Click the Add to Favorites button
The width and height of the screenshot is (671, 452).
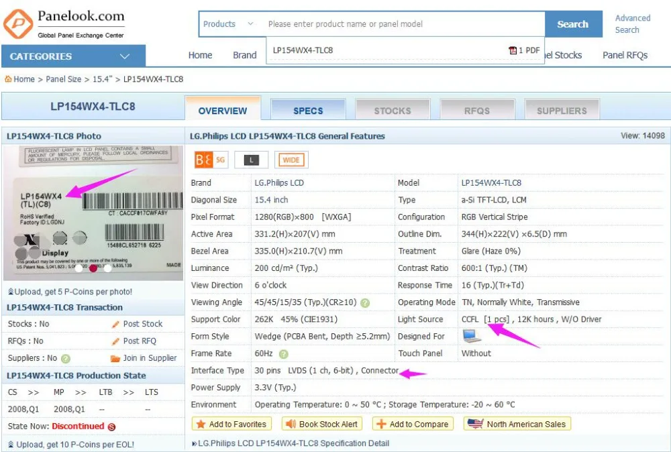click(231, 425)
